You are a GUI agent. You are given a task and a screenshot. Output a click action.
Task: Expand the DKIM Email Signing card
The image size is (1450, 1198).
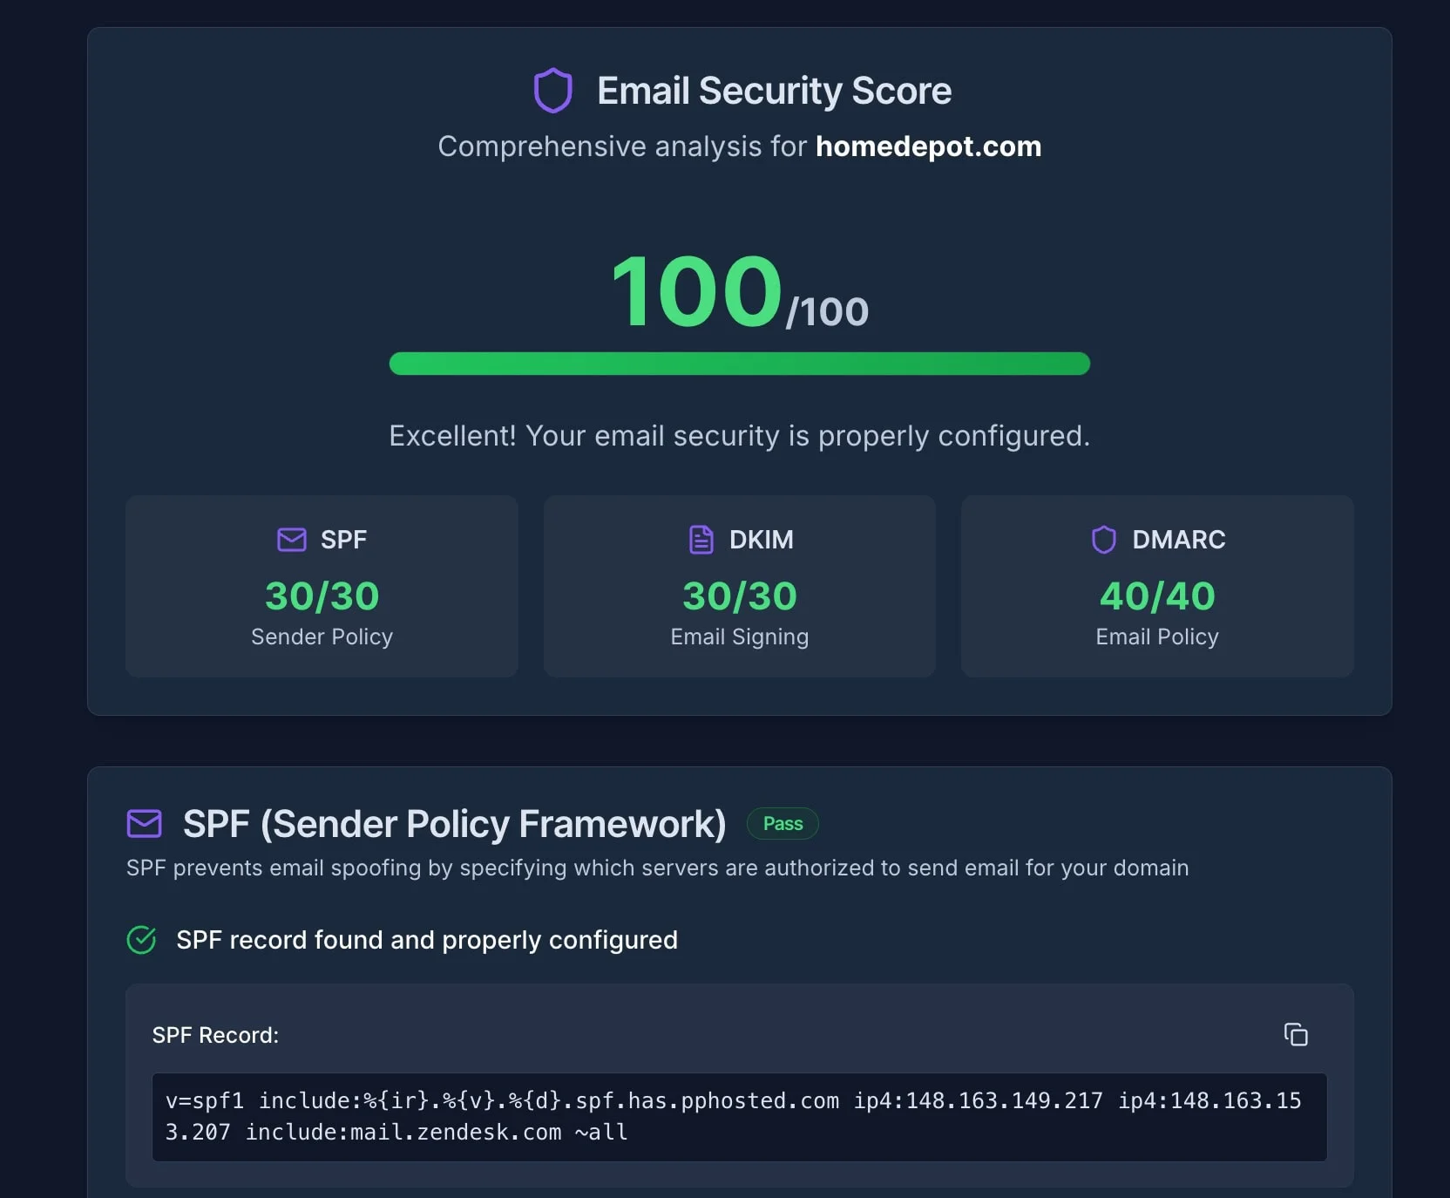click(x=738, y=587)
